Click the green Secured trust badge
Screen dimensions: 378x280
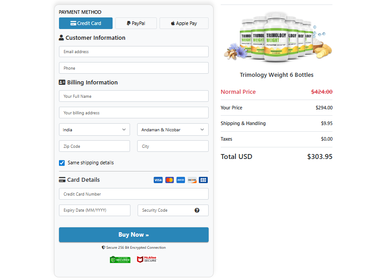coord(120,259)
